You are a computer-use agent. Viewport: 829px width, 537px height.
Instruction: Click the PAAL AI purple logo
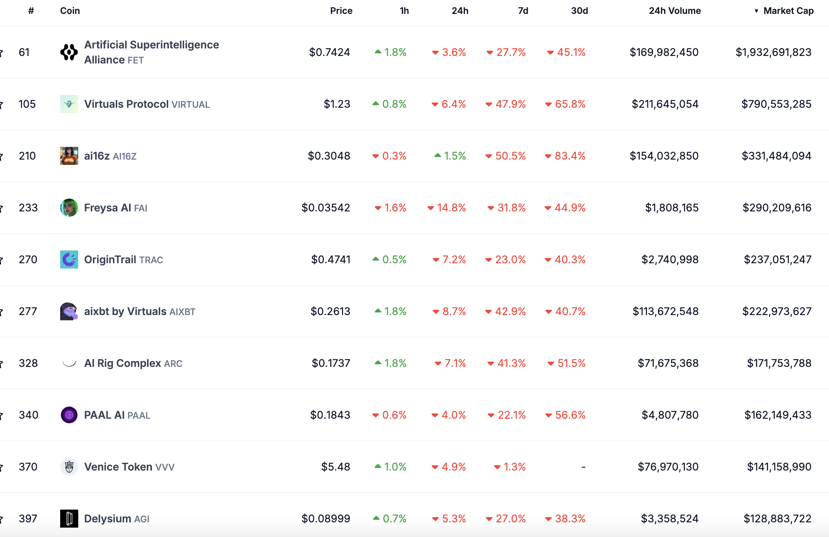pyautogui.click(x=69, y=415)
